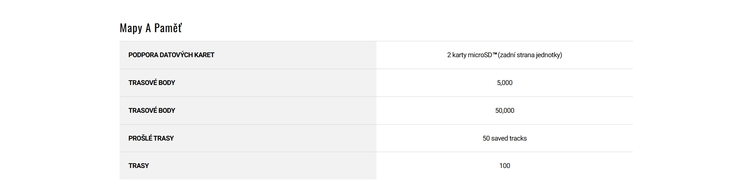
Task: Click the 100 value in the last row
Action: coord(505,166)
